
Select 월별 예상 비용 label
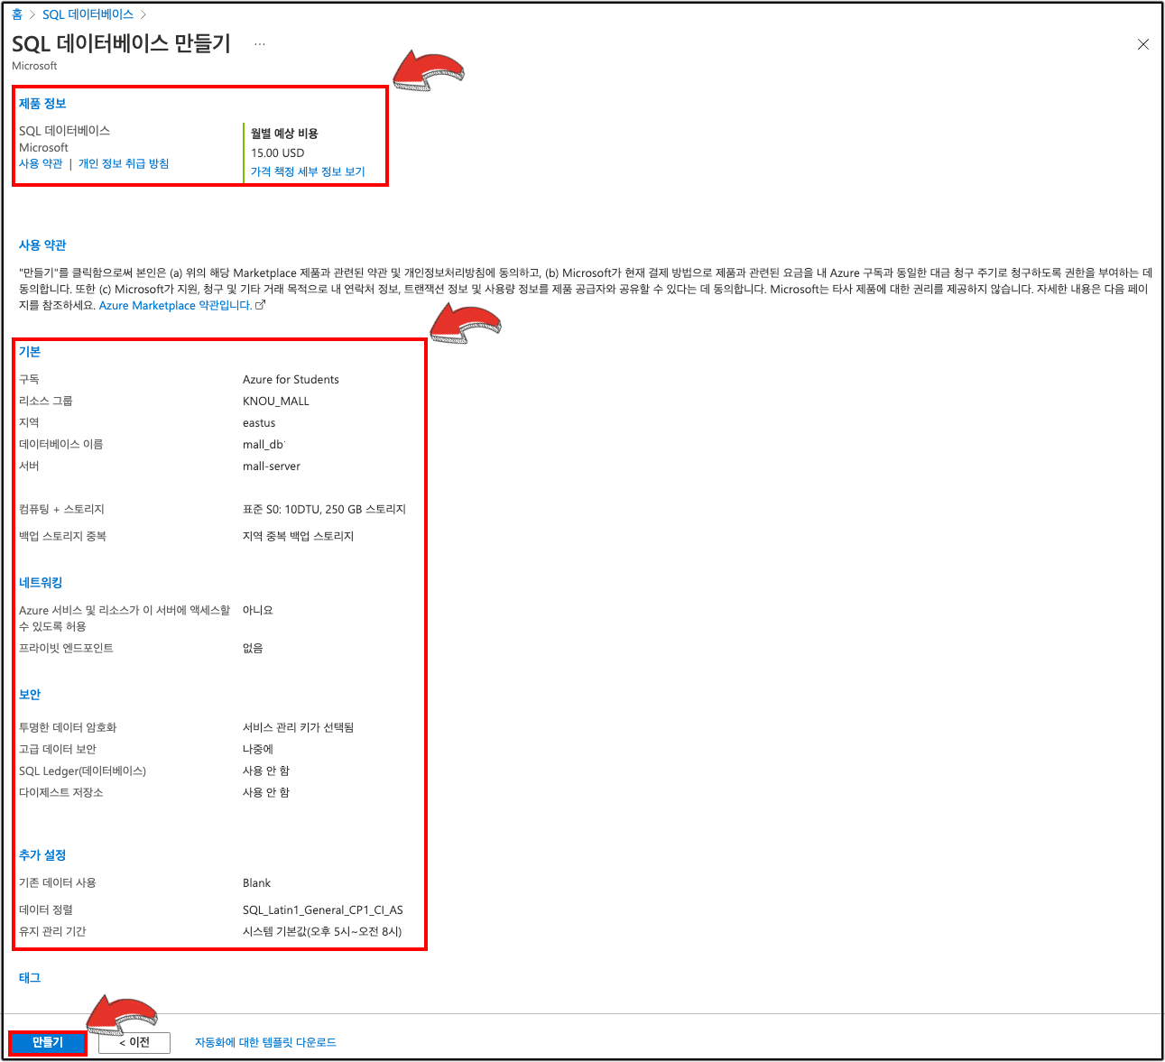[x=284, y=134]
